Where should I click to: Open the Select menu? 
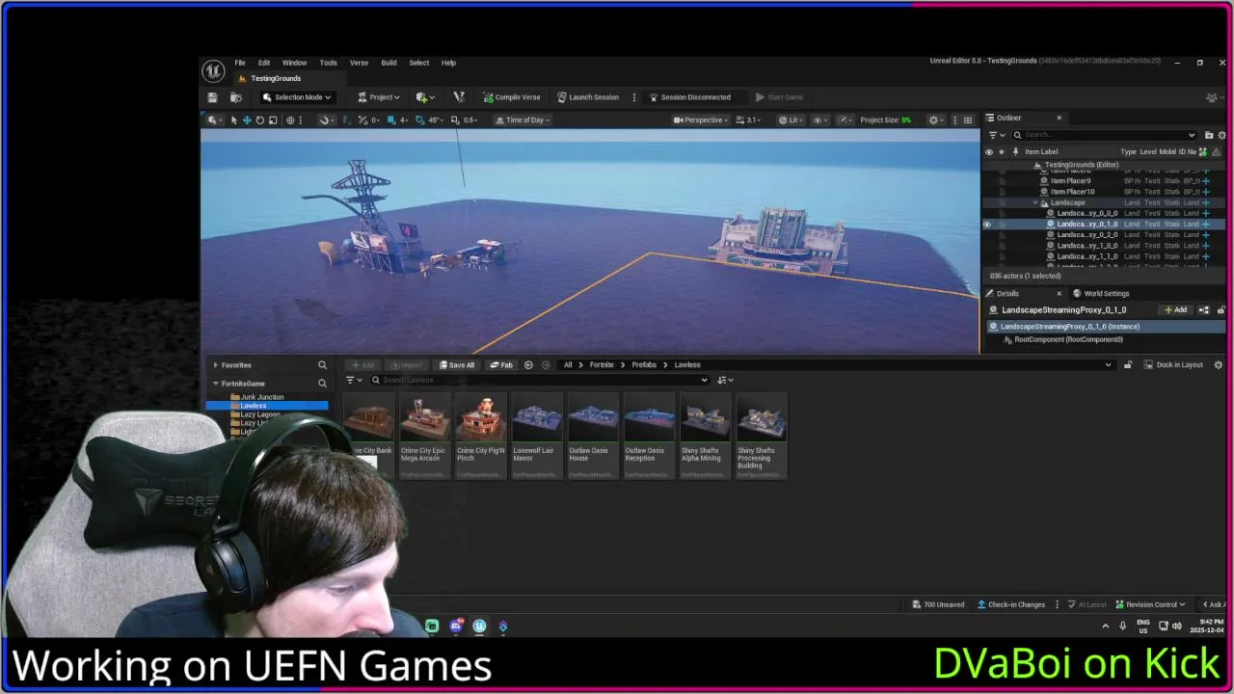[x=418, y=63]
